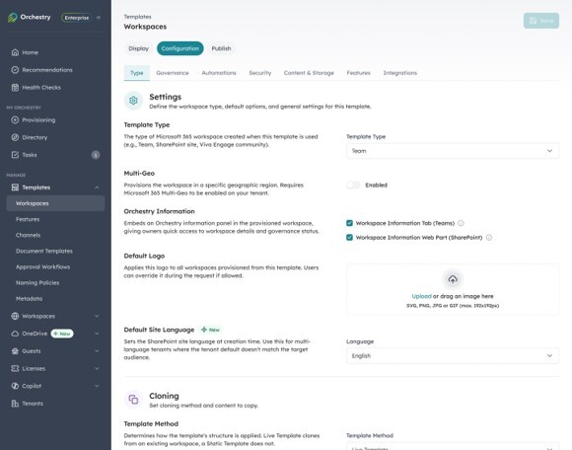Open the Features sub-tab
The image size is (572, 450).
(359, 73)
